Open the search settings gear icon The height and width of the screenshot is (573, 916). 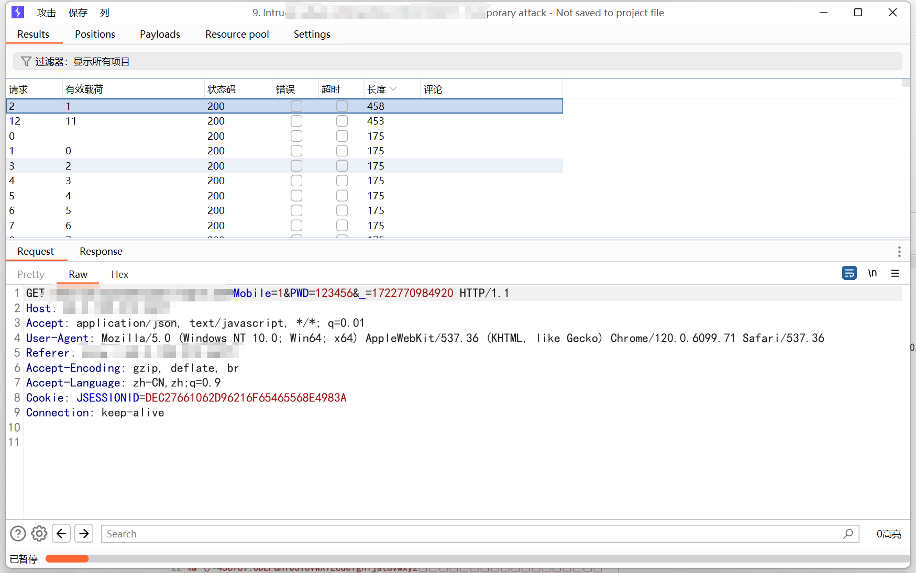39,533
